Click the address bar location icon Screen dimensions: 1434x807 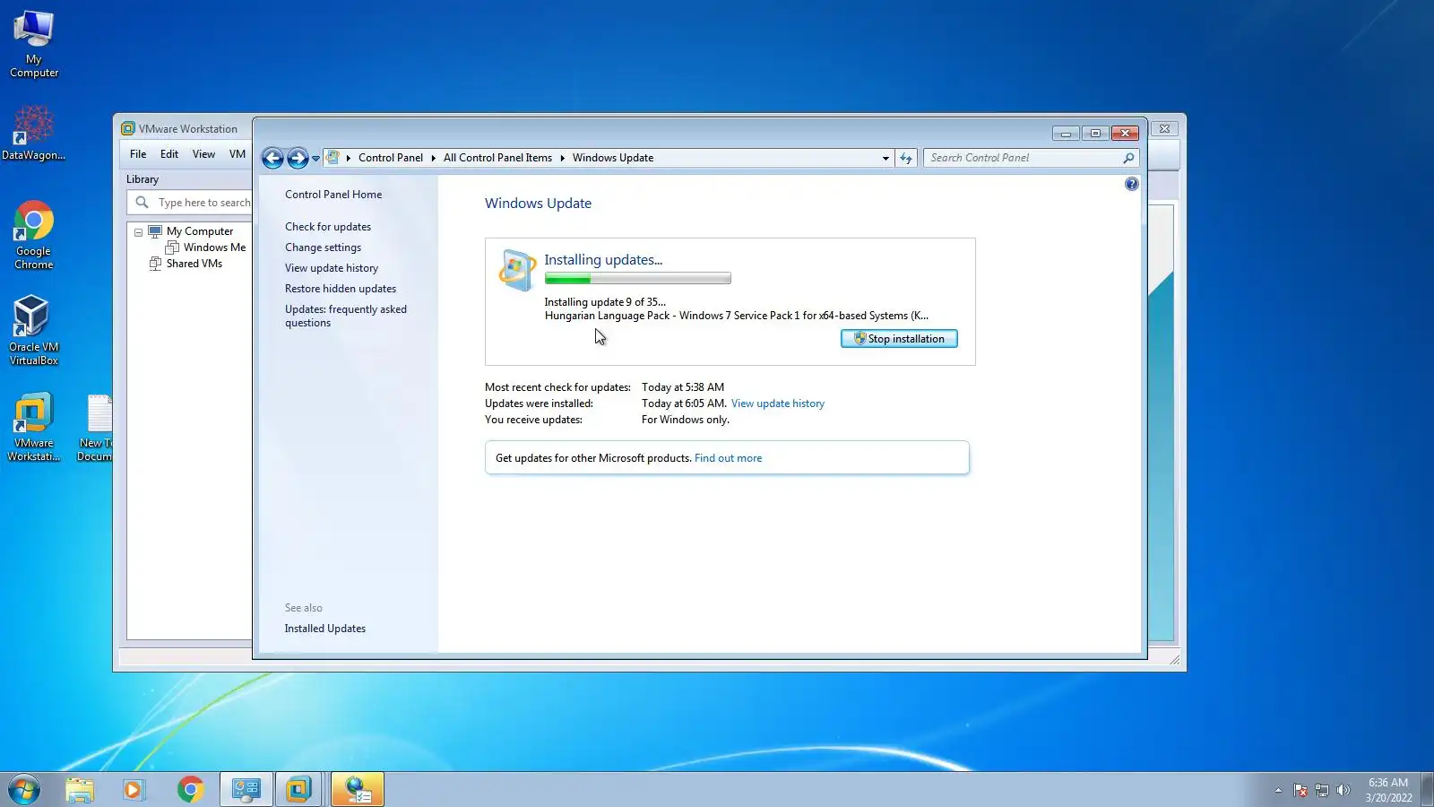coord(333,158)
